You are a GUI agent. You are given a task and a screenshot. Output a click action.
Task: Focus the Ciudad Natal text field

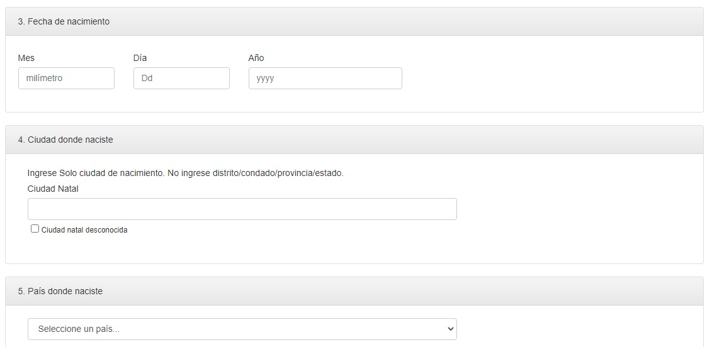242,209
